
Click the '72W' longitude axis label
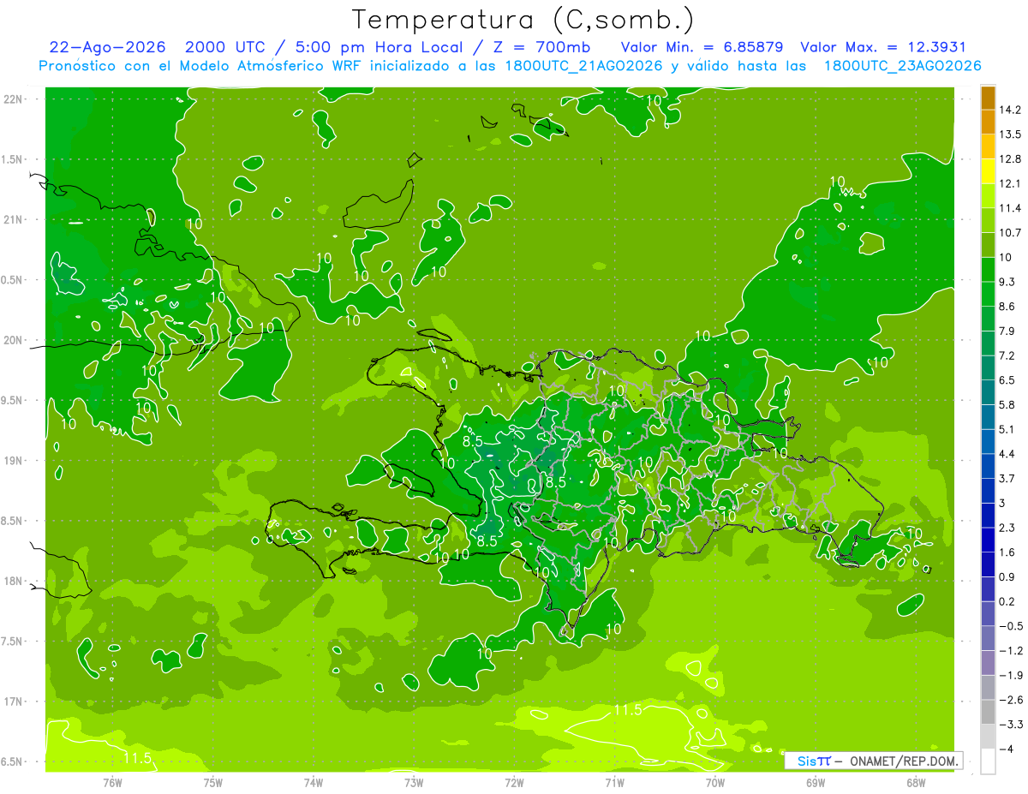point(514,782)
